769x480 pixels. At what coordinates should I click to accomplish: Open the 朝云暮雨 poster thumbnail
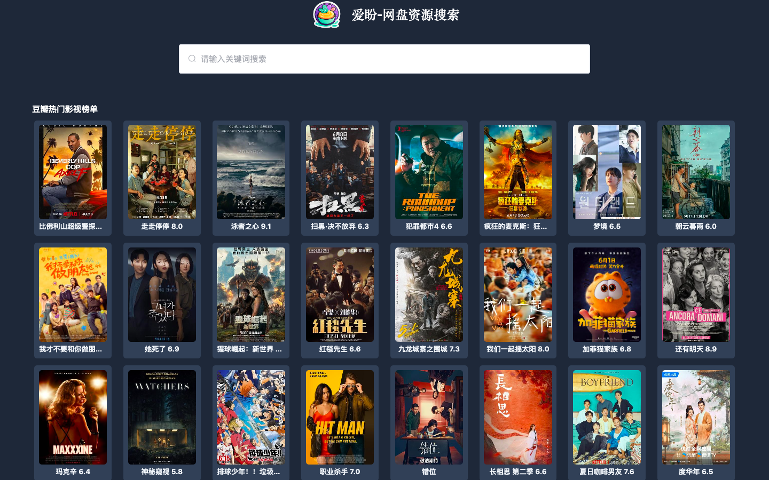coord(696,172)
